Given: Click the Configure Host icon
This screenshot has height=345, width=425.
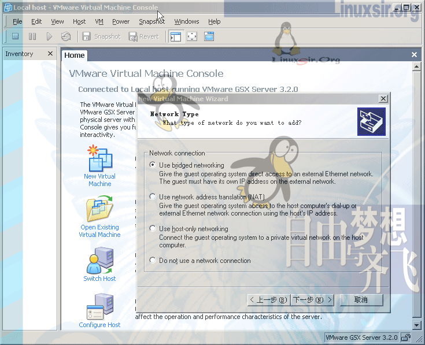Looking at the screenshot, I should (x=99, y=307).
